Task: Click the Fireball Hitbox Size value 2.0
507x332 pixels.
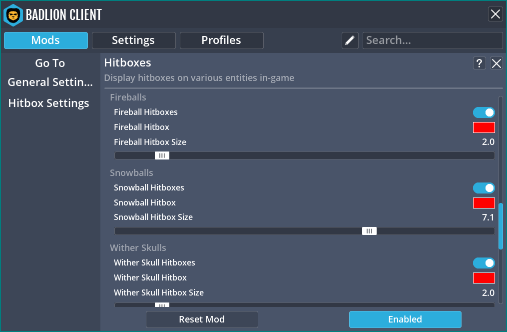Action: point(488,142)
